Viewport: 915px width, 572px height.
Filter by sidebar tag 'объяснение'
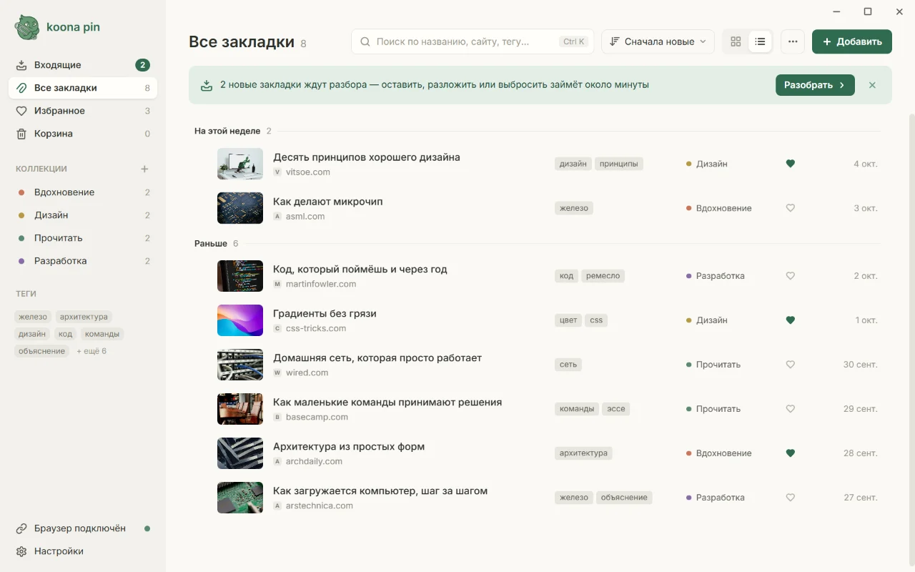coord(42,351)
